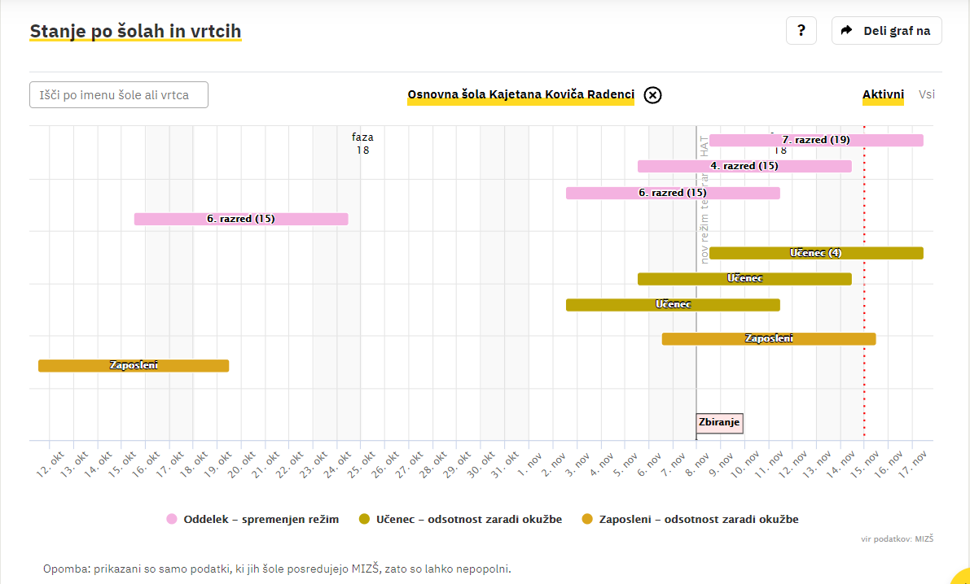Select the October 6. razred (15) bar
The width and height of the screenshot is (970, 584).
(241, 219)
